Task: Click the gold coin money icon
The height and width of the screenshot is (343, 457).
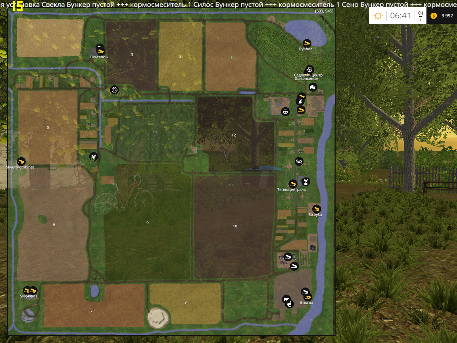Action: pos(434,16)
